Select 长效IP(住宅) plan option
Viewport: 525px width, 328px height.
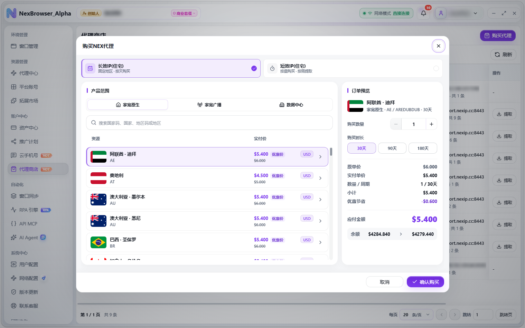(x=171, y=68)
